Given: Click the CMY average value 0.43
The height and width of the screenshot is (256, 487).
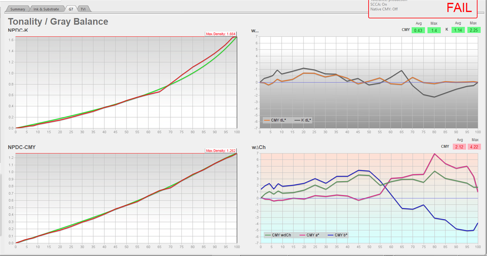Looking at the screenshot, I should tap(418, 30).
